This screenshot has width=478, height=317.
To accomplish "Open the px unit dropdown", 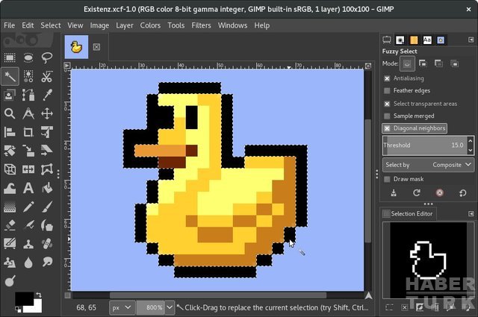I will point(122,307).
